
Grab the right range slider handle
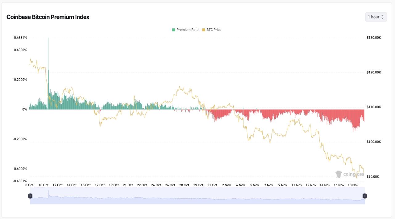364,196
